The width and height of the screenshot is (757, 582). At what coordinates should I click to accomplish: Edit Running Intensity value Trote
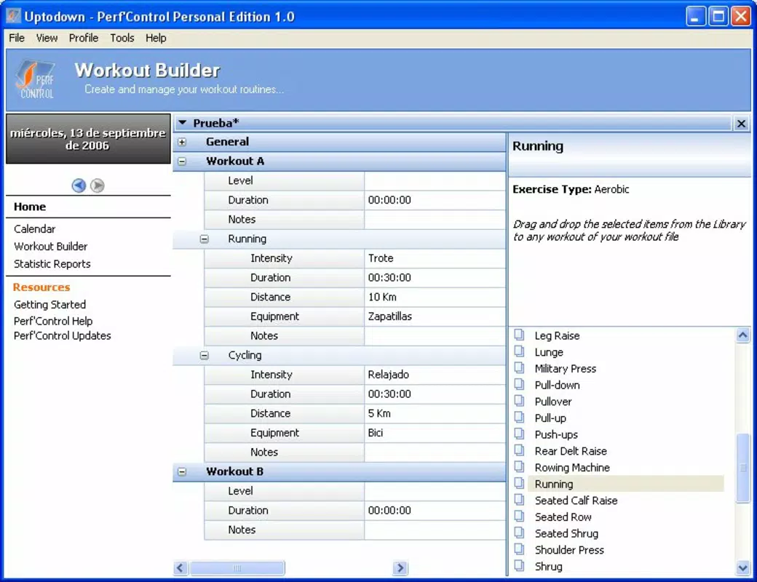tap(435, 258)
